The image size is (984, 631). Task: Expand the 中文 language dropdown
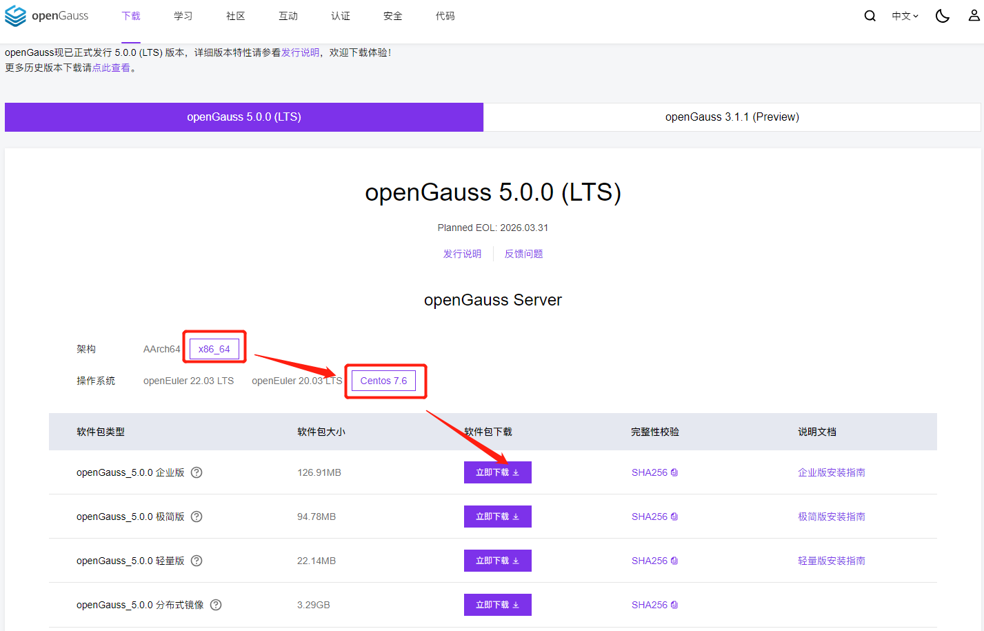pos(905,16)
